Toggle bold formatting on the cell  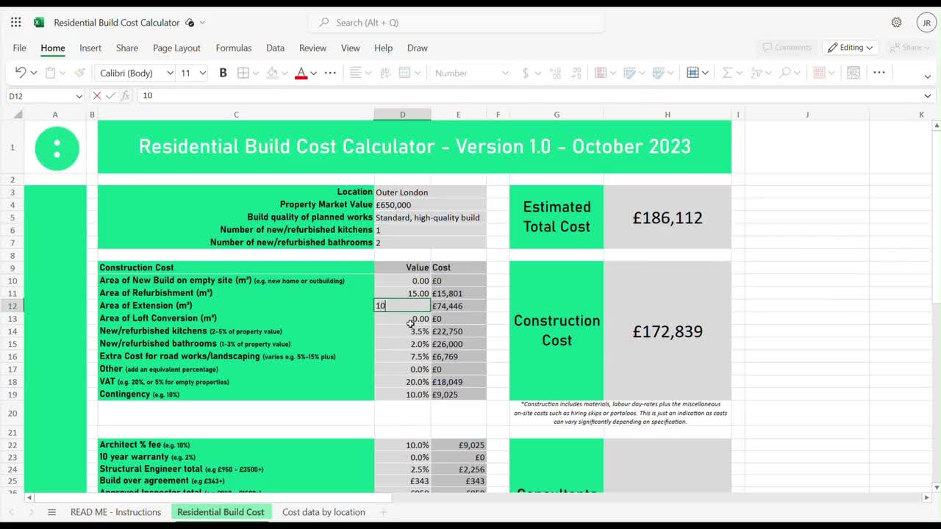[223, 73]
